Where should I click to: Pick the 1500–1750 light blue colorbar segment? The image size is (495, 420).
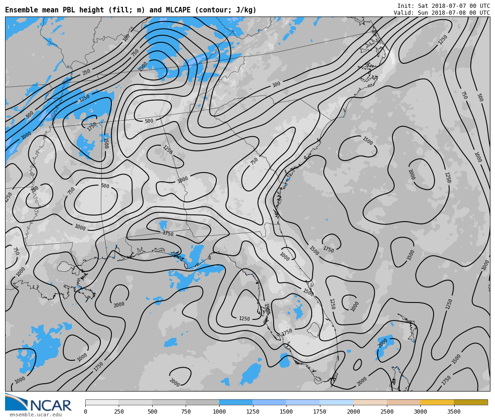pos(303,402)
